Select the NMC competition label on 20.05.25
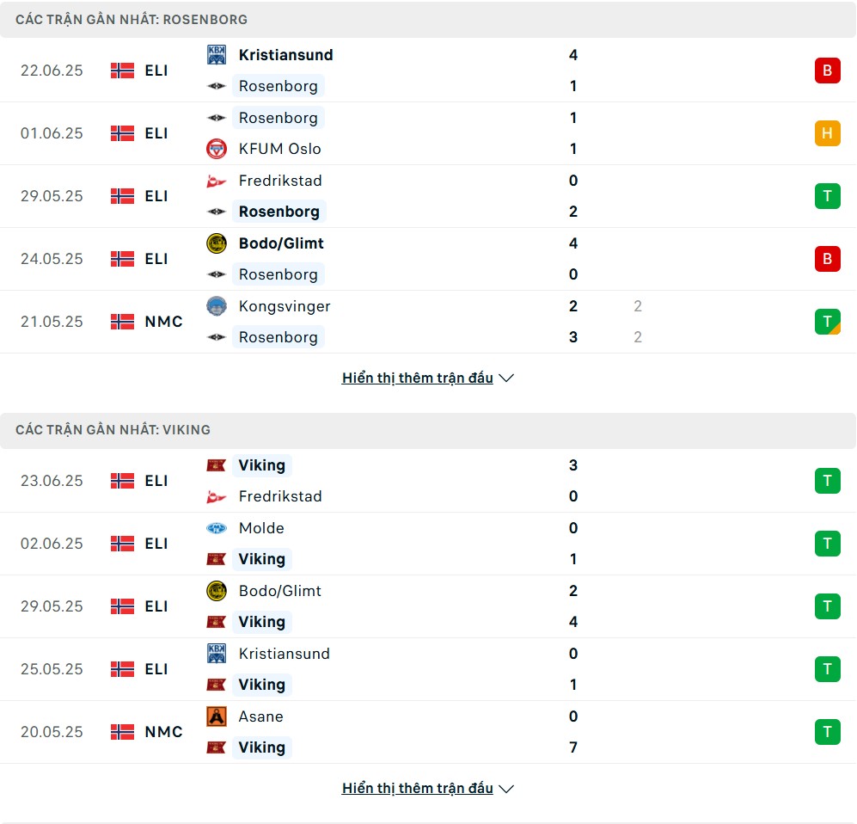 (x=163, y=732)
